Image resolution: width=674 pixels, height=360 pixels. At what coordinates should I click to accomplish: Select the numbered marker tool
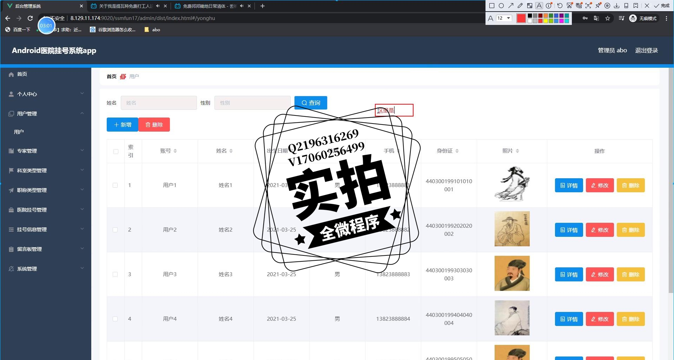[549, 6]
